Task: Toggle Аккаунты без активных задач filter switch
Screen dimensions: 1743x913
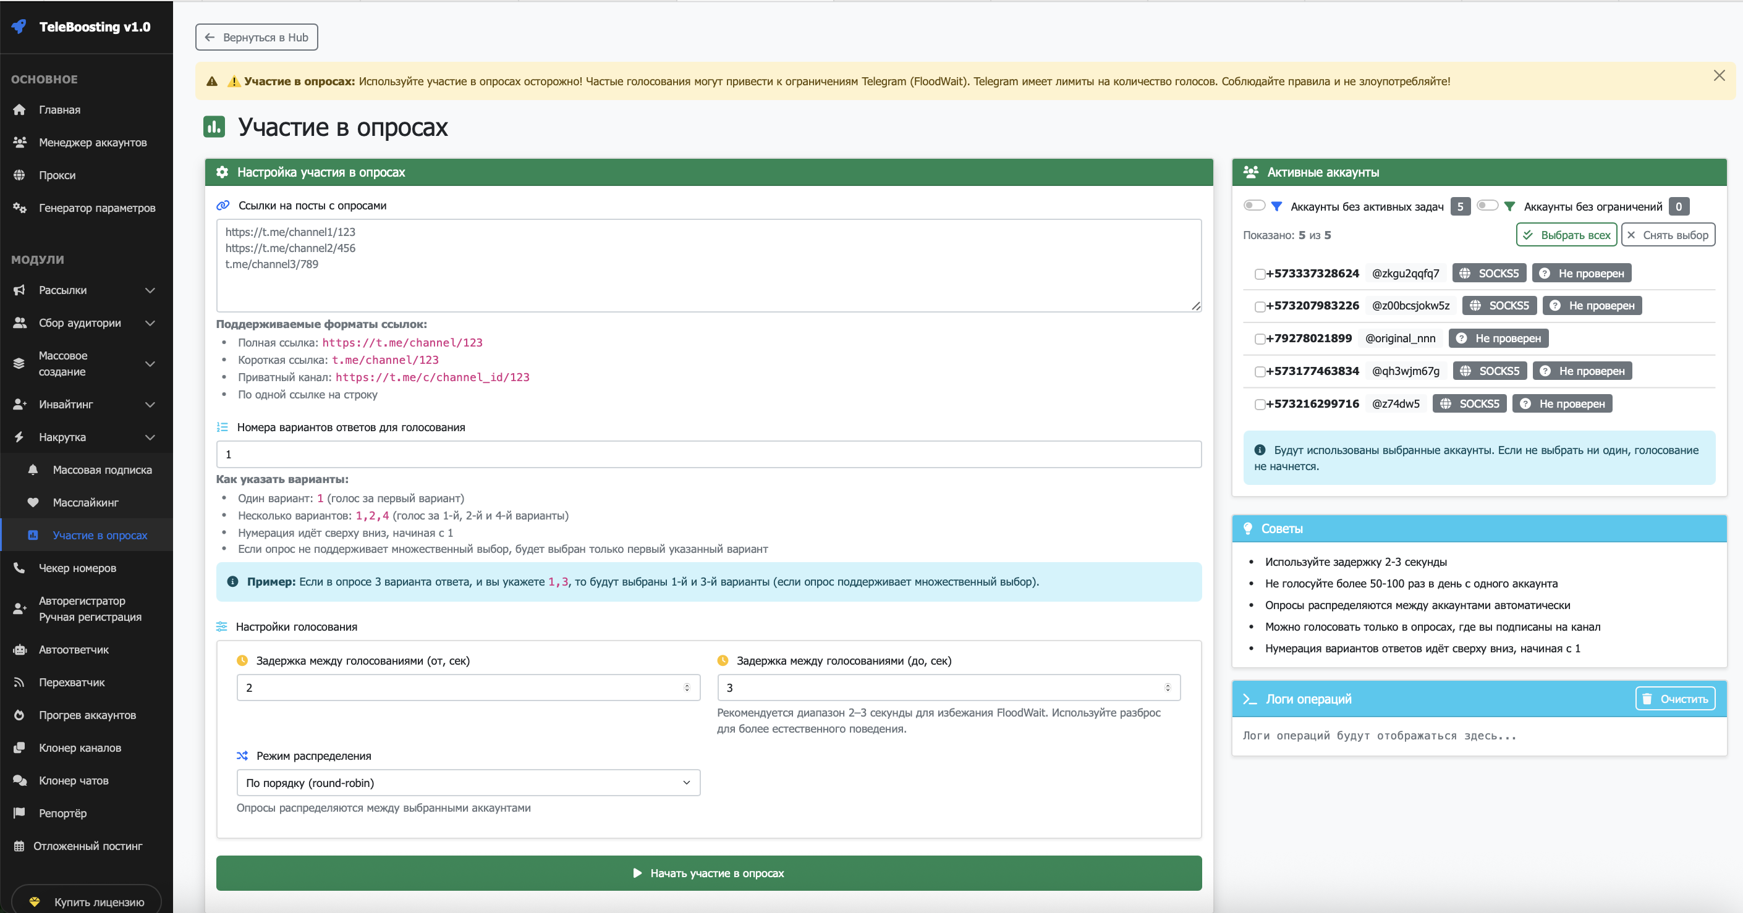Action: coord(1254,206)
